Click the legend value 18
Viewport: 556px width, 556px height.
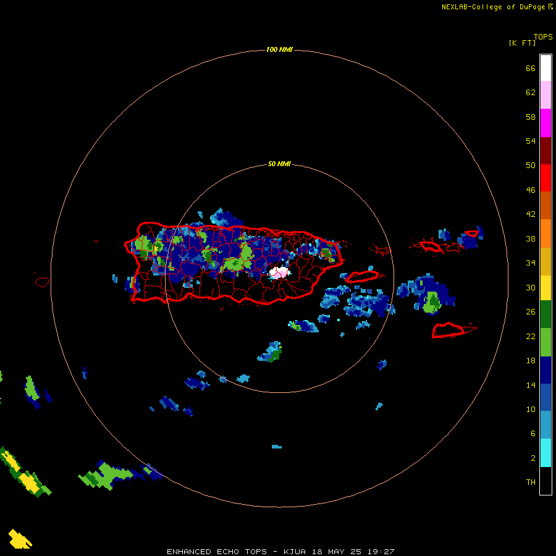click(531, 361)
